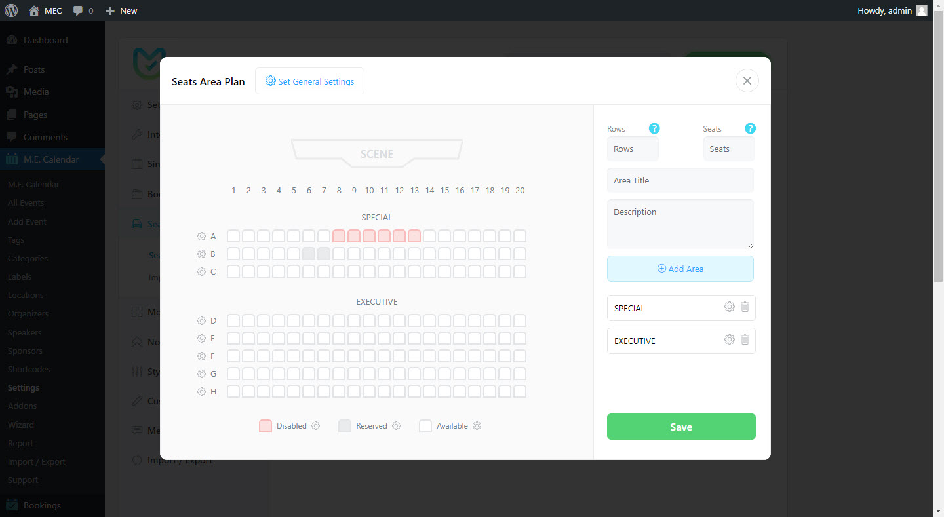
Task: Open the Disabled legend settings gear
Action: (315, 426)
